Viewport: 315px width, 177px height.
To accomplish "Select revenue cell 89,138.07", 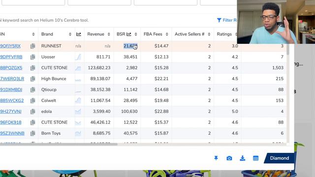I will (x=100, y=79).
